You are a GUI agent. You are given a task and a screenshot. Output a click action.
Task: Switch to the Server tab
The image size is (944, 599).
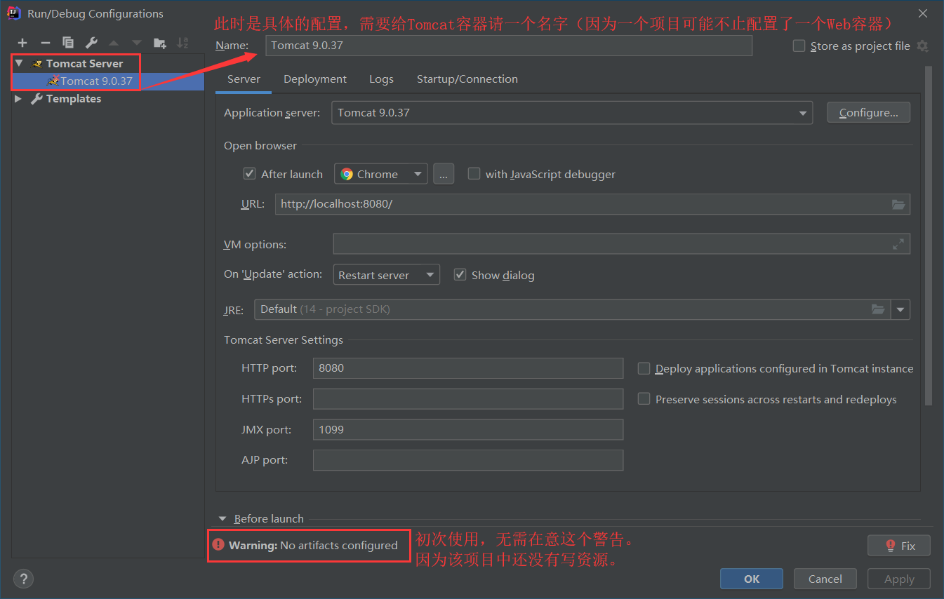pos(244,79)
